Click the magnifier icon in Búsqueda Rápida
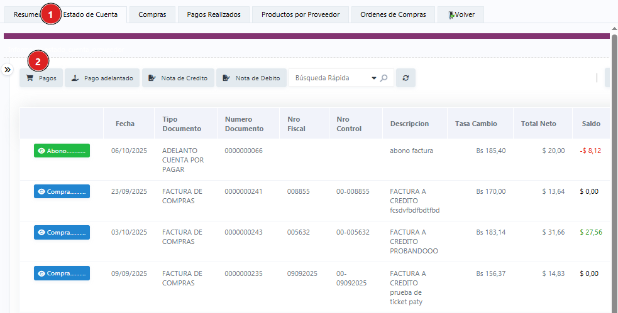 coord(384,78)
